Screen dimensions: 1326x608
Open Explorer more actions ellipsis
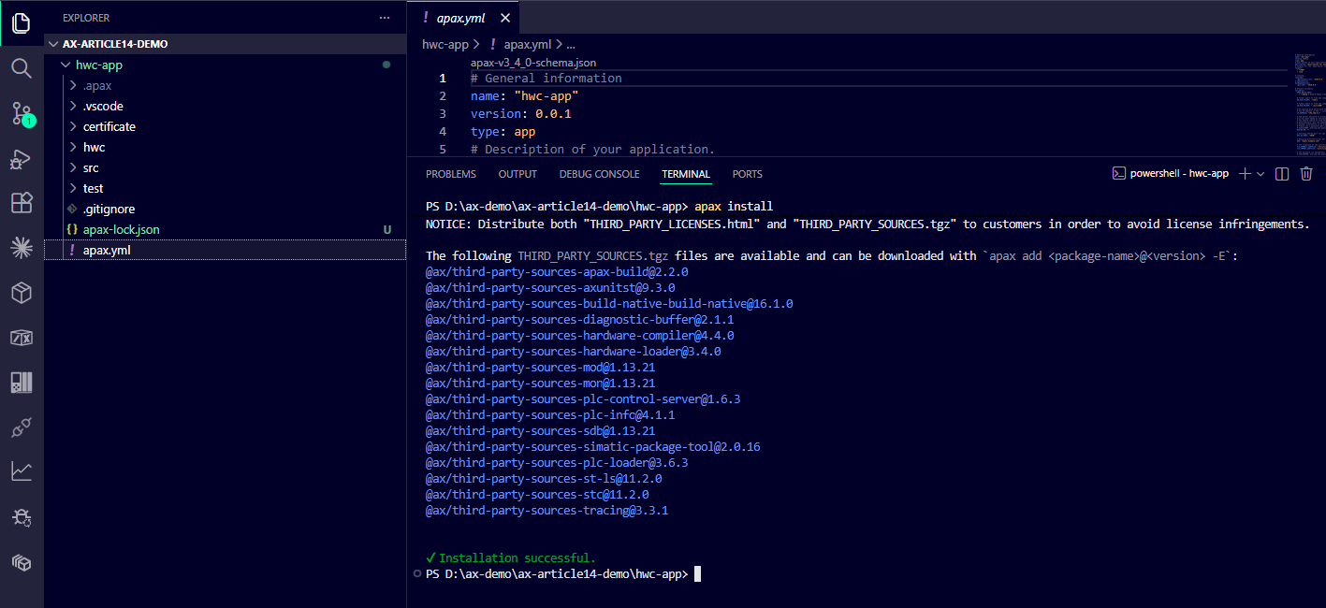[x=385, y=18]
